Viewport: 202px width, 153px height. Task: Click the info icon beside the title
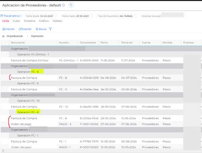[63, 5]
